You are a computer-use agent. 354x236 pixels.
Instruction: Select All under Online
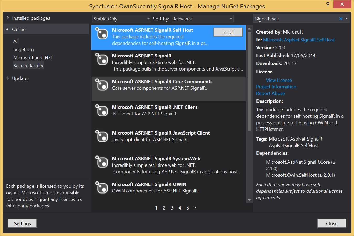(16, 41)
